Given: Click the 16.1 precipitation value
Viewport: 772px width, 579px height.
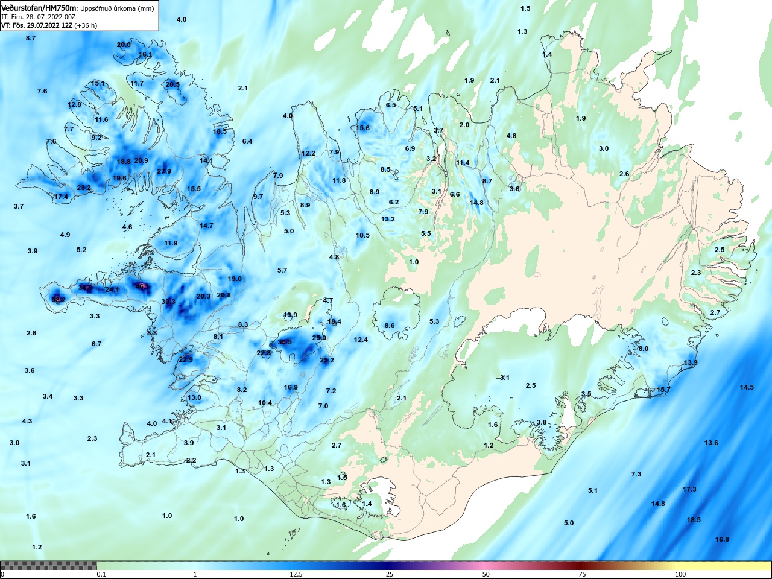Looking at the screenshot, I should click(x=145, y=54).
